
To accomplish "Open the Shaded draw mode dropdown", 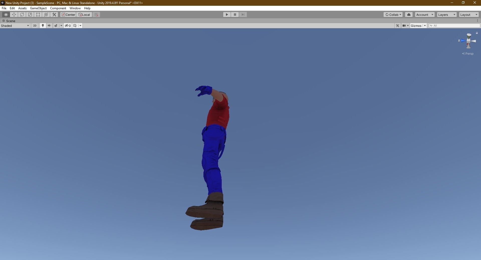I will pyautogui.click(x=15, y=26).
